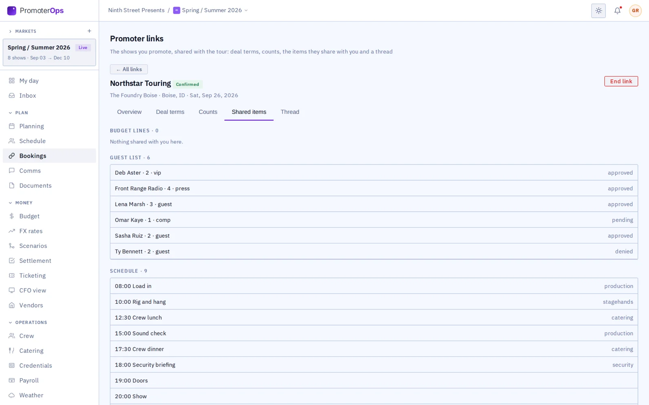The width and height of the screenshot is (649, 405).
Task: Open Documents in the sidebar
Action: pos(49,185)
